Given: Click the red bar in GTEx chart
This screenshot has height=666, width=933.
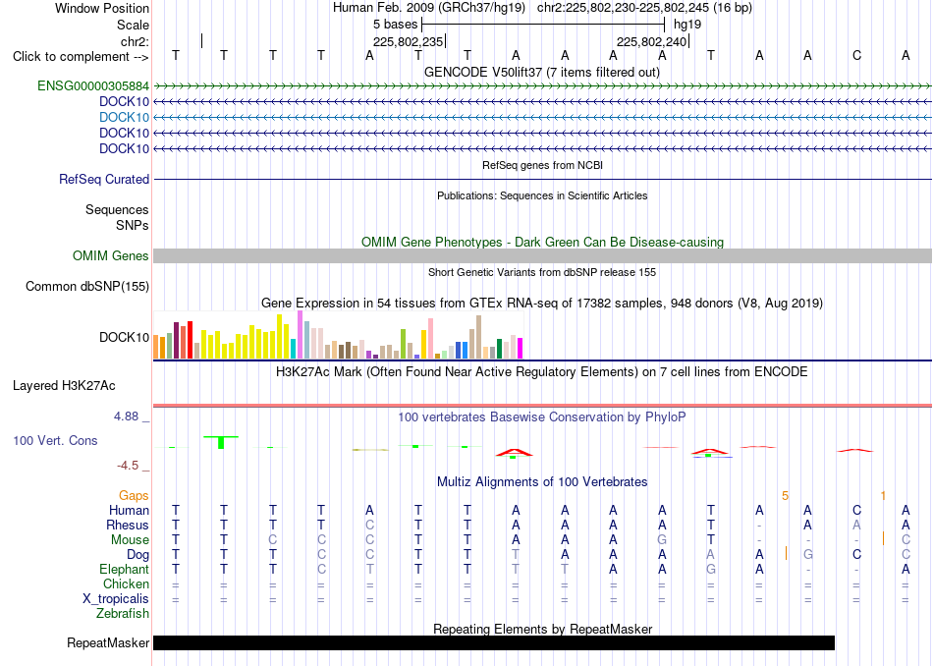Looking at the screenshot, I should (x=190, y=340).
